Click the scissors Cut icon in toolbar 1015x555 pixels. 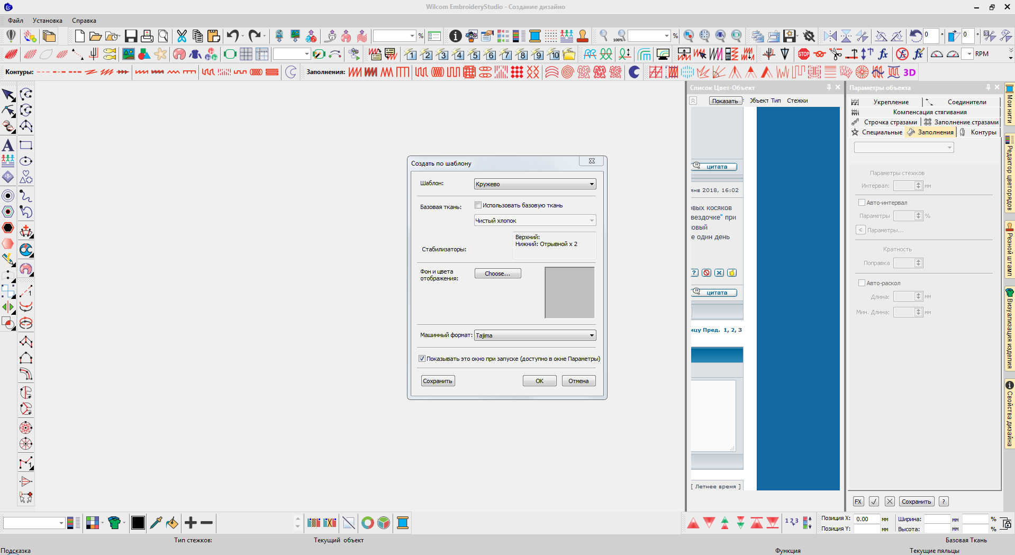[182, 36]
